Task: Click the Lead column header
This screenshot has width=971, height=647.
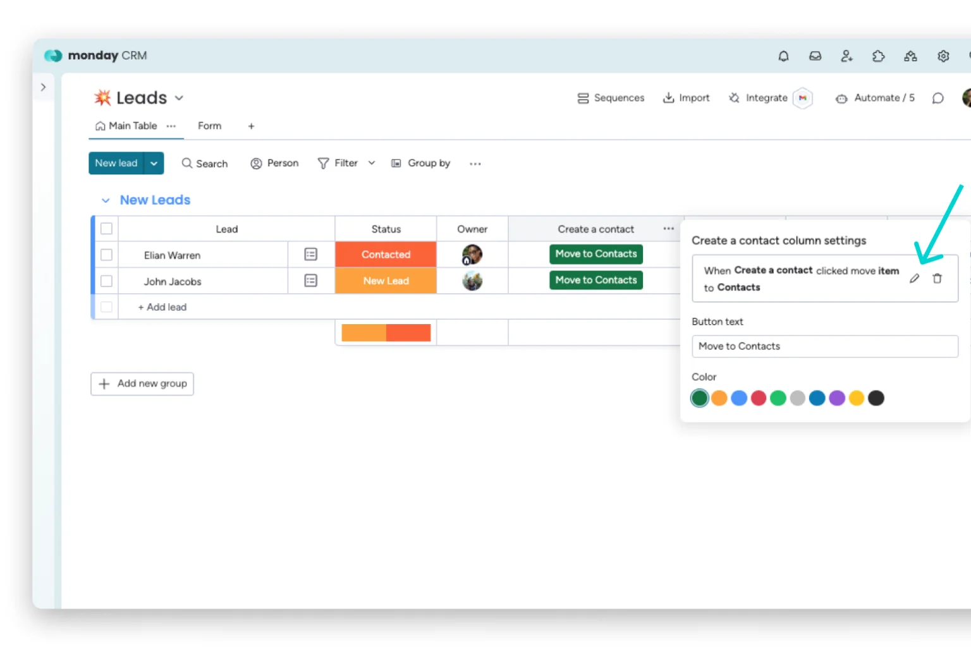Action: [x=227, y=229]
